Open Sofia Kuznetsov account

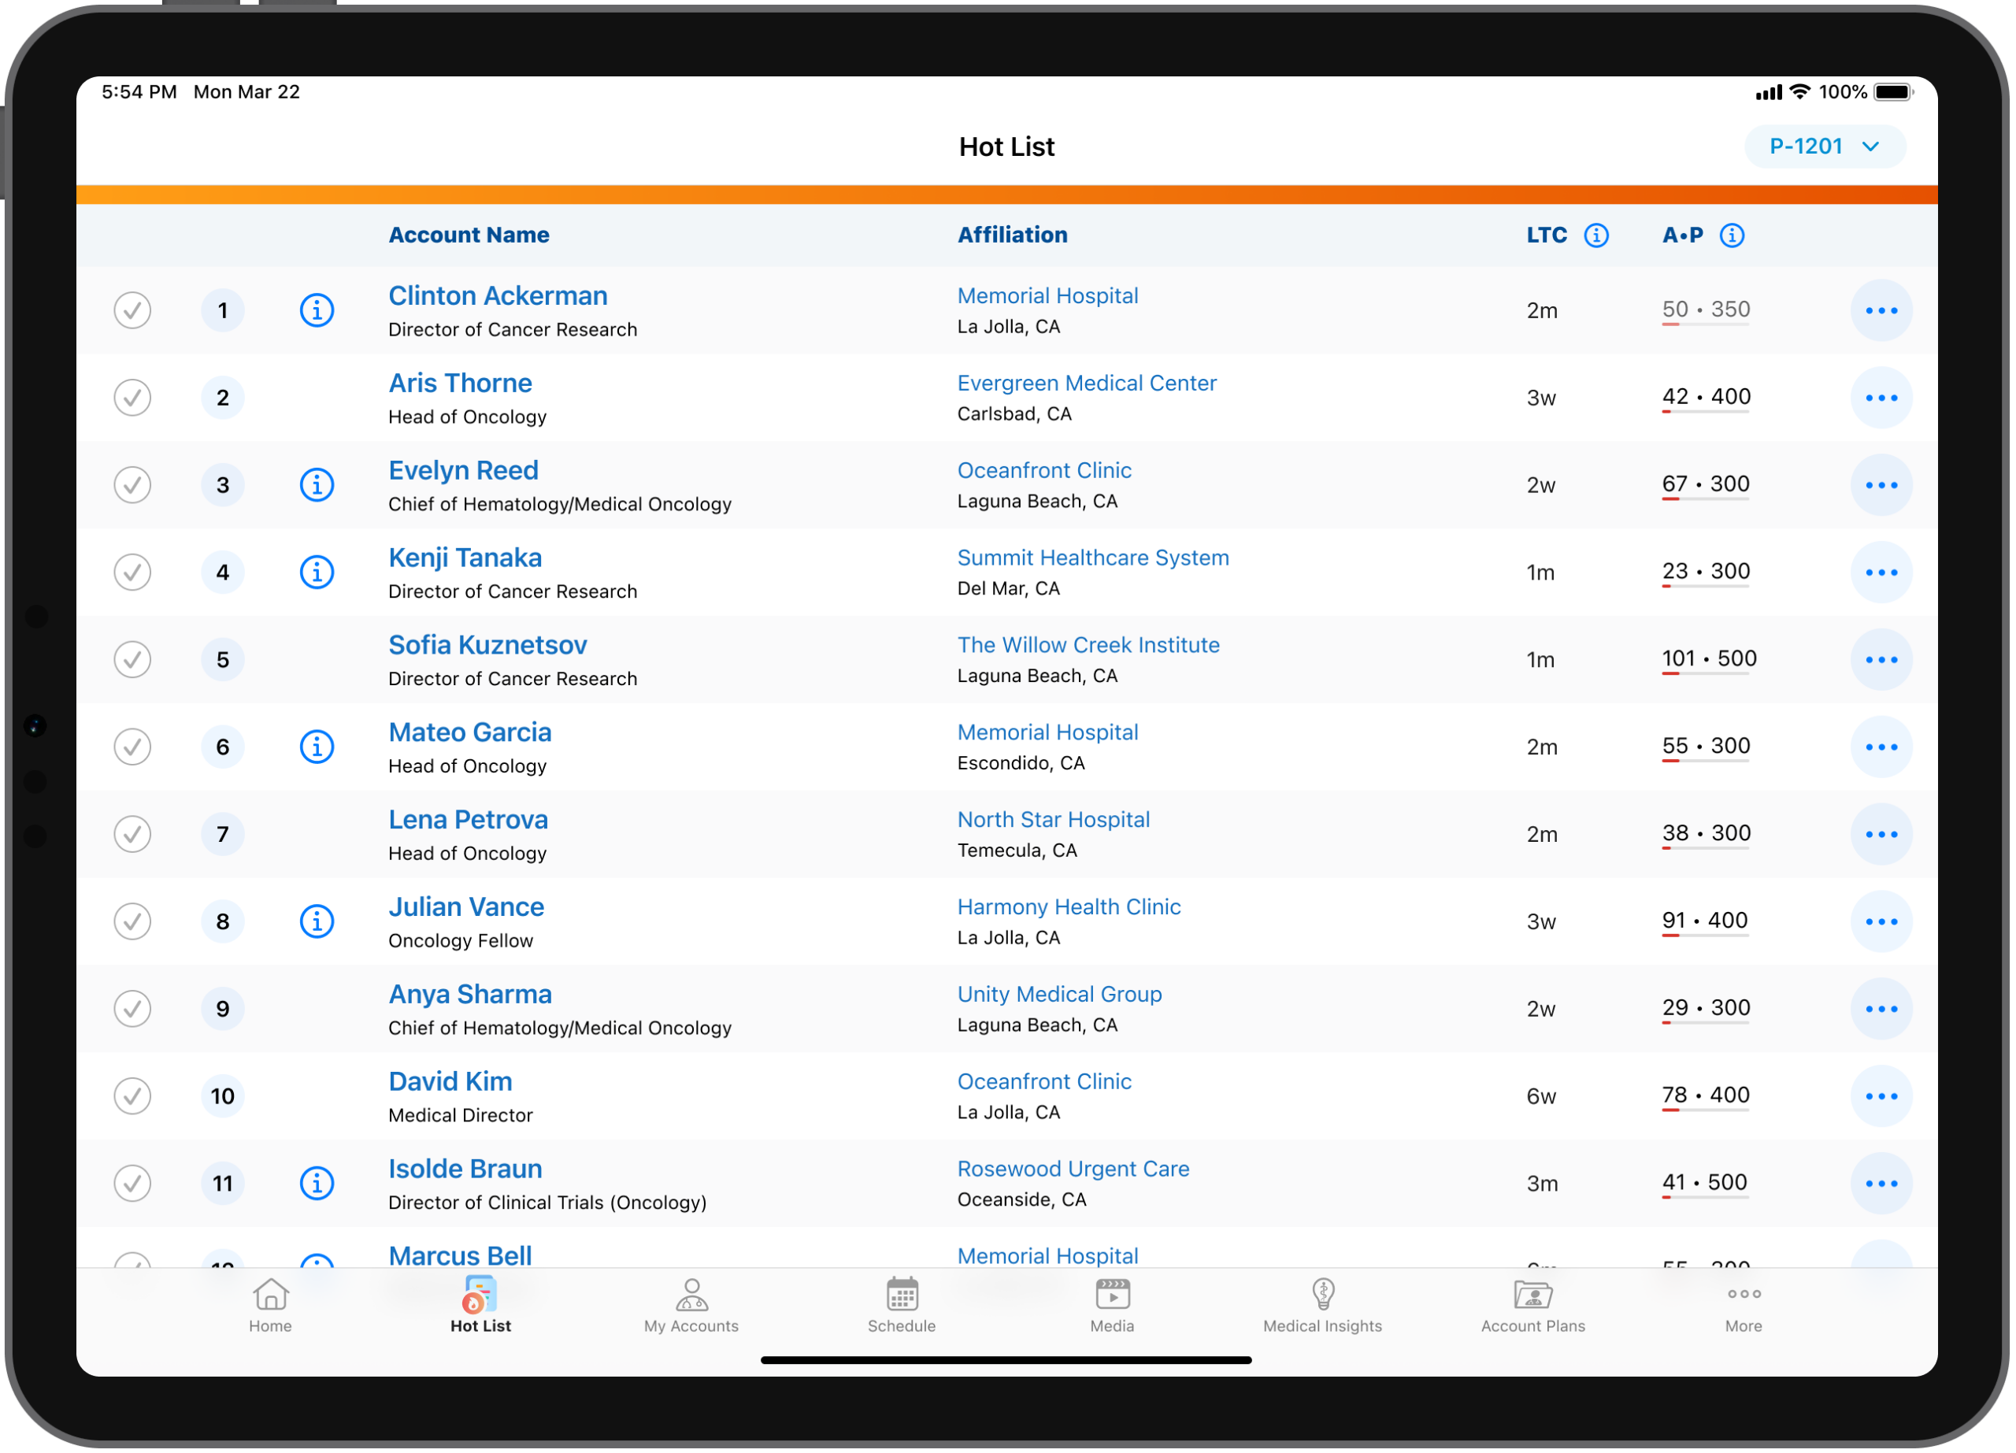[x=489, y=646]
